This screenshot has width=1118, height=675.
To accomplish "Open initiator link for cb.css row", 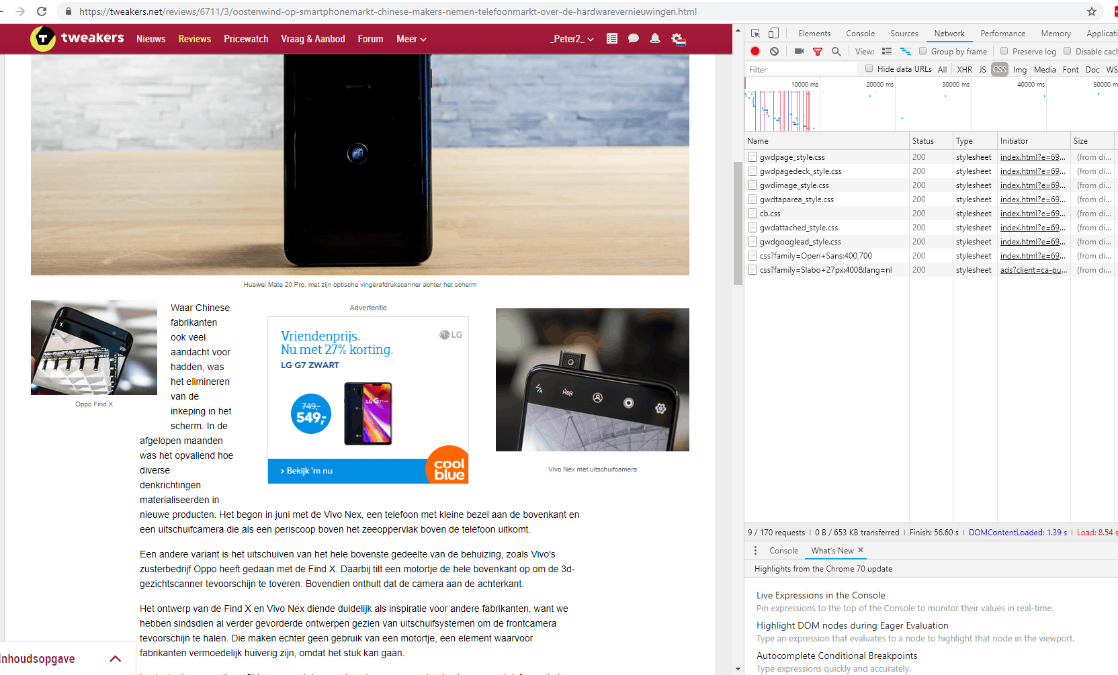I will (x=1033, y=214).
